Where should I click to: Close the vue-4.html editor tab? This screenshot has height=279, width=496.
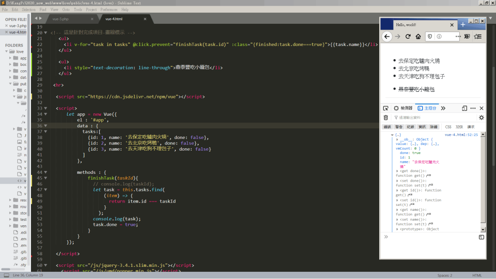tap(145, 19)
